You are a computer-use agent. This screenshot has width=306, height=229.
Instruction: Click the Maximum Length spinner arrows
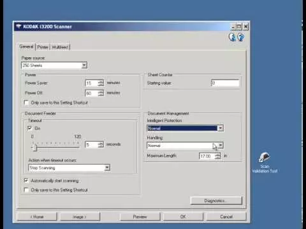(x=217, y=156)
